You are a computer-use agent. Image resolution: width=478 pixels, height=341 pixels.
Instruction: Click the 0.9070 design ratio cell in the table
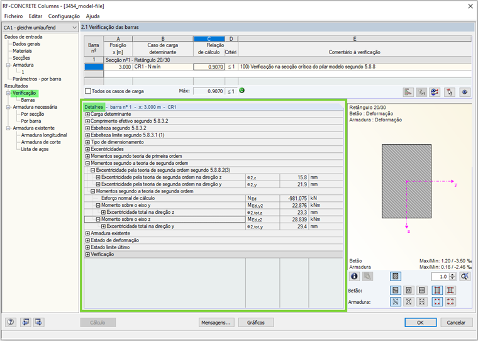tap(209, 67)
